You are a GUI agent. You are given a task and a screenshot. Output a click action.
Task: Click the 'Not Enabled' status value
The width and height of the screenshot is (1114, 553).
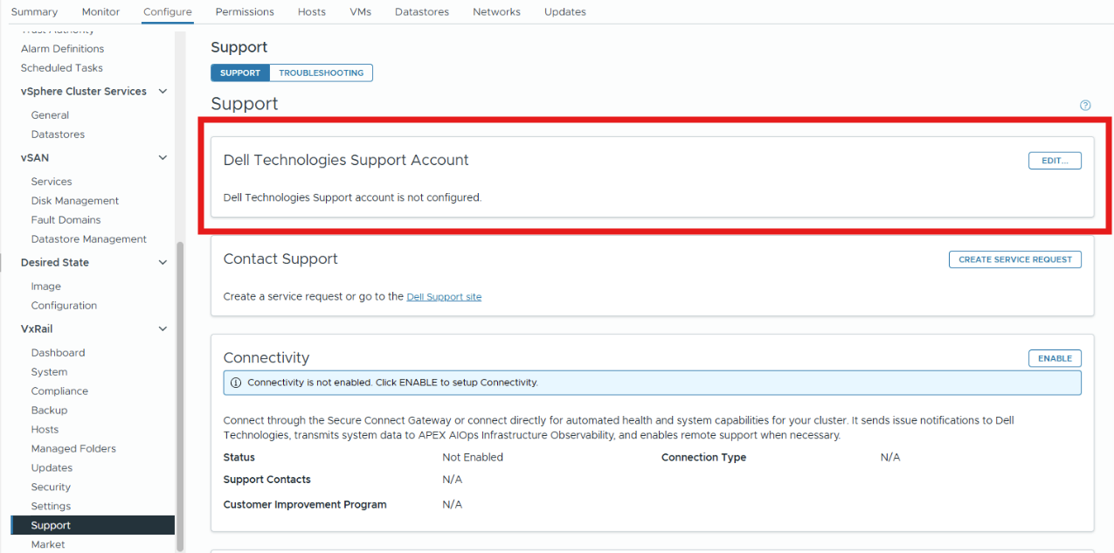pyautogui.click(x=473, y=457)
